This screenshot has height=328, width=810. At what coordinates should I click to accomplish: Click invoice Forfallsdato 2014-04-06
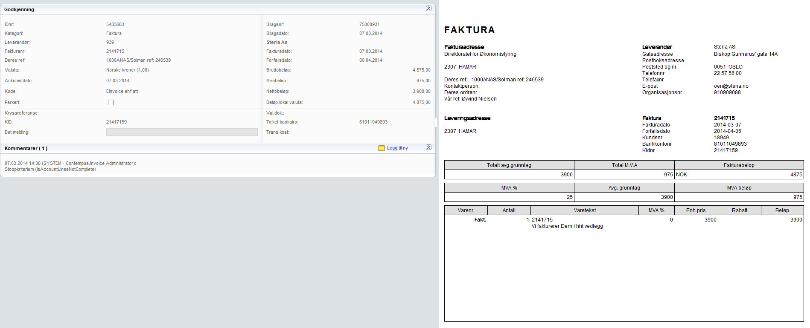tap(728, 131)
